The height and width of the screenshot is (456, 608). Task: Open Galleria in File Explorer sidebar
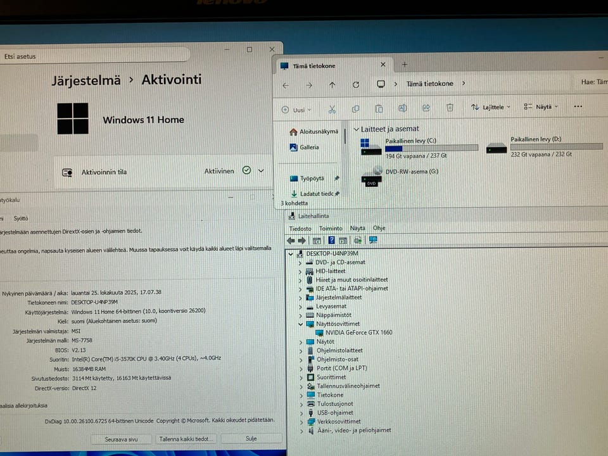click(305, 148)
